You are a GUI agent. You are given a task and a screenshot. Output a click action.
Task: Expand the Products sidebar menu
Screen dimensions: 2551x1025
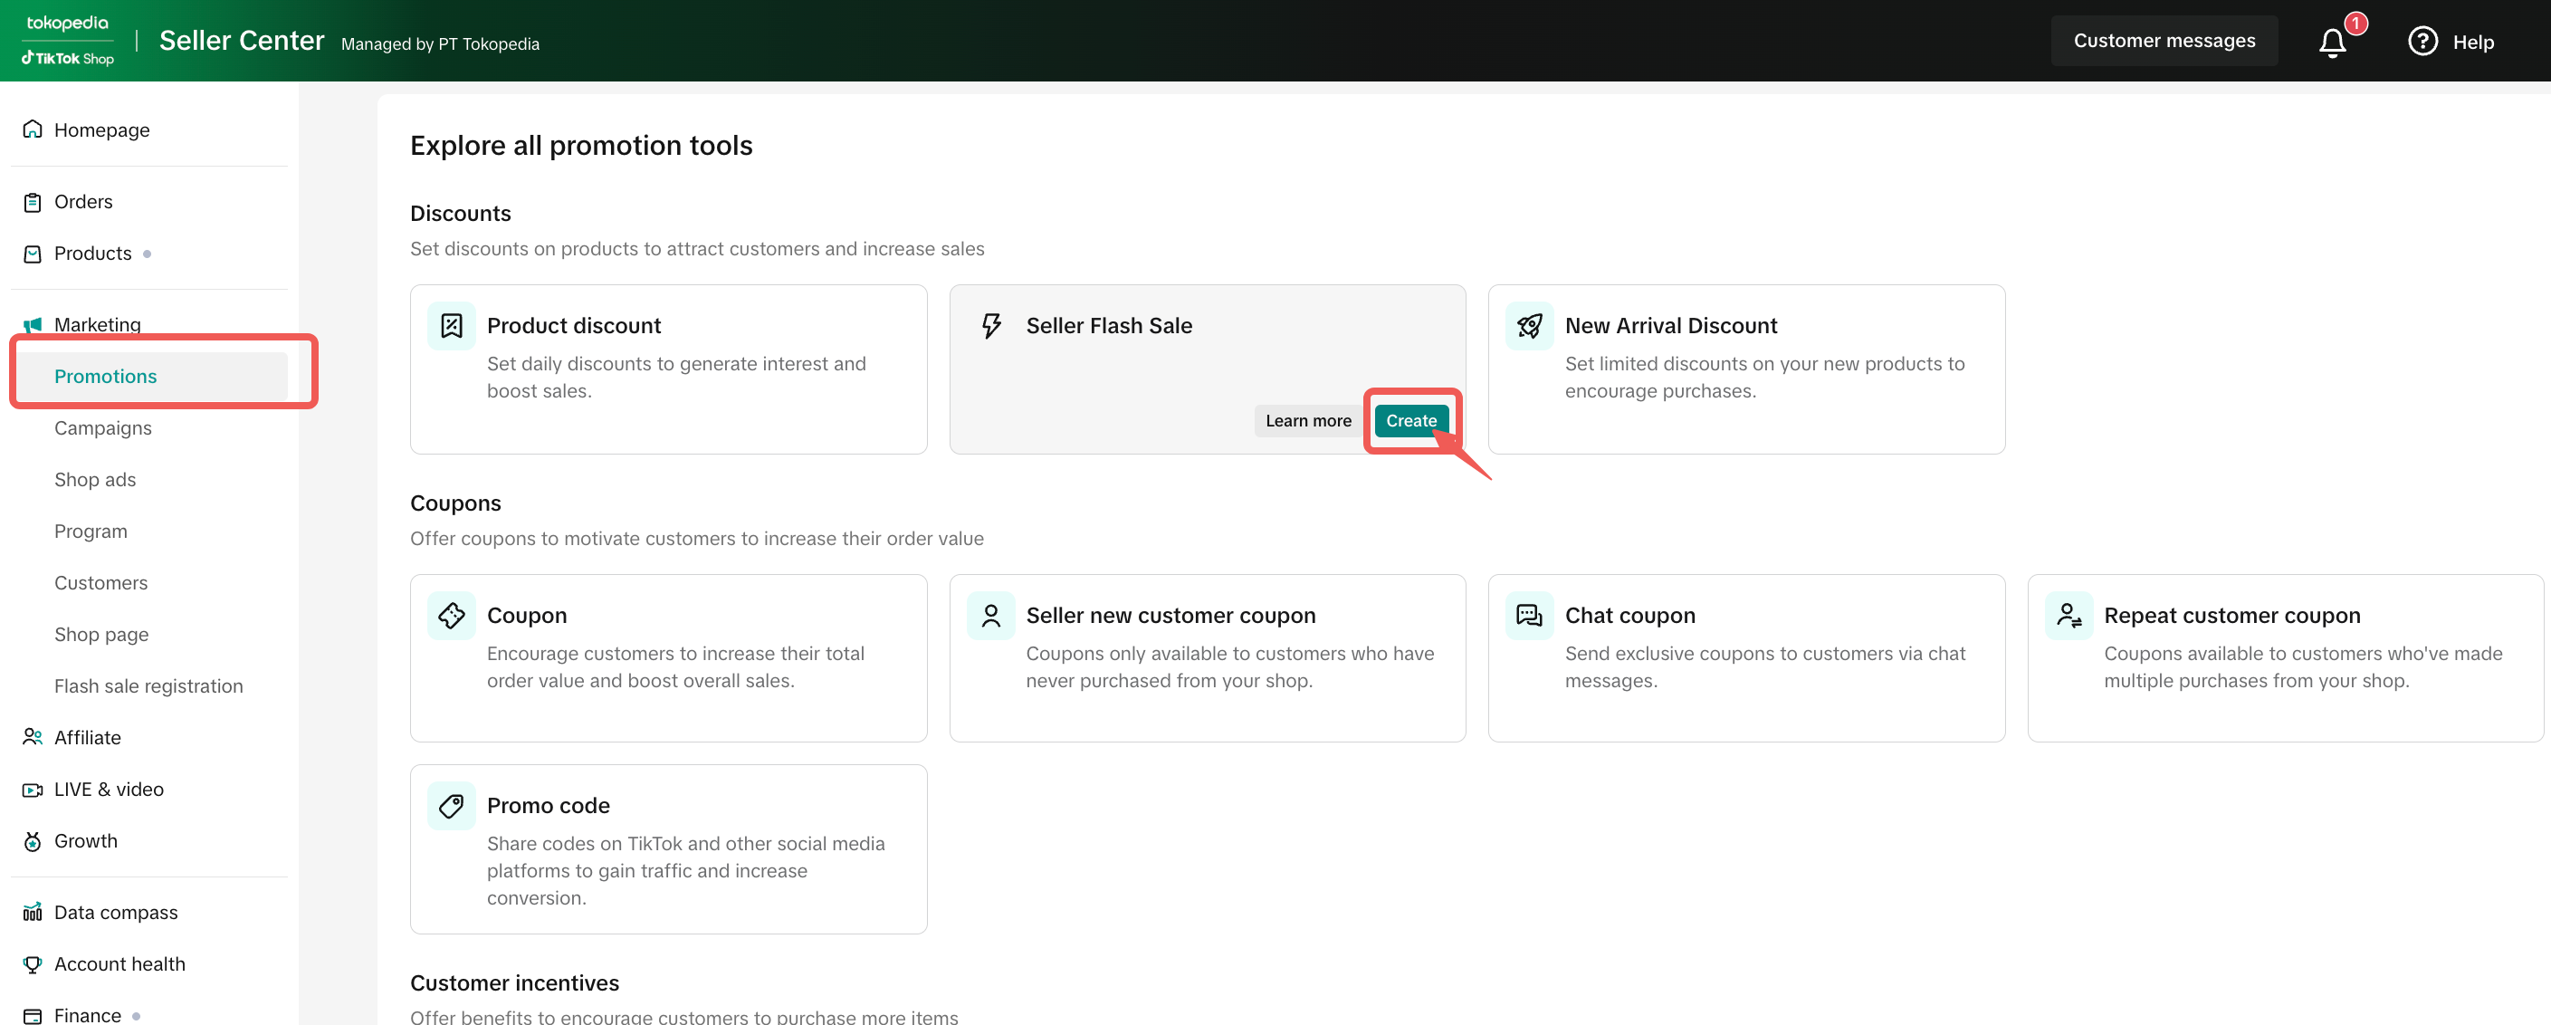tap(92, 254)
